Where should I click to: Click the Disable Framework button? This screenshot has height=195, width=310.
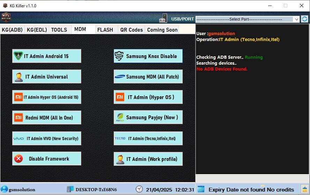[x=47, y=159]
